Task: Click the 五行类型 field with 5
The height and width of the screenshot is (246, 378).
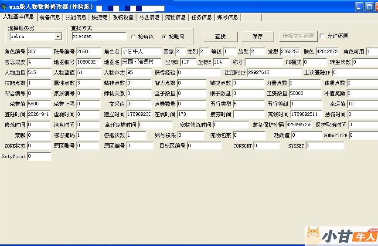Action: (x=249, y=104)
